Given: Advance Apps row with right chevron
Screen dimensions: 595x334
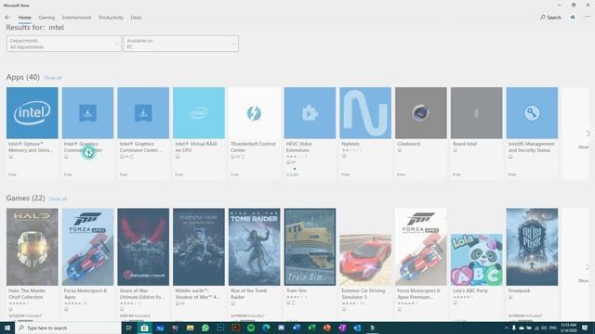Looking at the screenshot, I should (588, 134).
